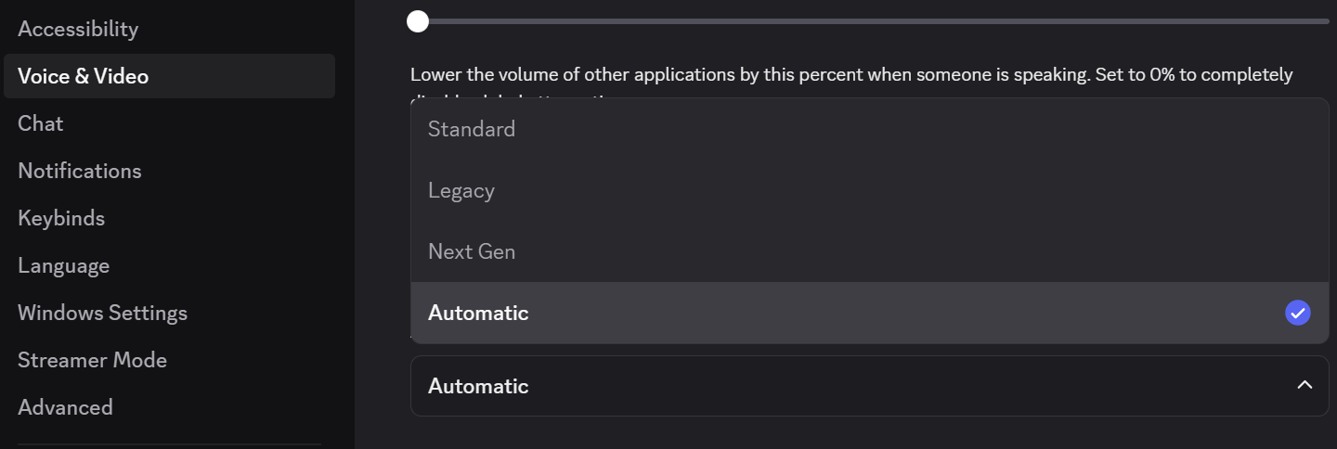Image resolution: width=1337 pixels, height=449 pixels.
Task: Choose Standard from the dropdown list
Action: pos(869,129)
